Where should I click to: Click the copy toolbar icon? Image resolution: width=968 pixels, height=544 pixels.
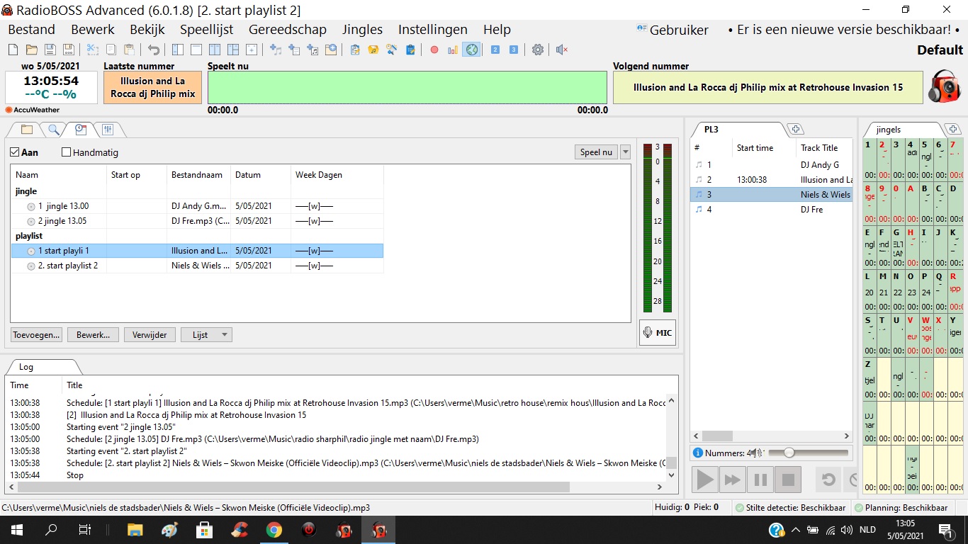pos(111,50)
